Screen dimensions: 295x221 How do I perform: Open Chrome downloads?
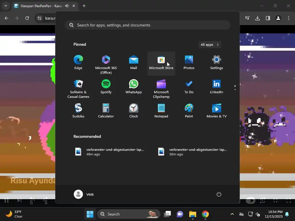point(258,18)
